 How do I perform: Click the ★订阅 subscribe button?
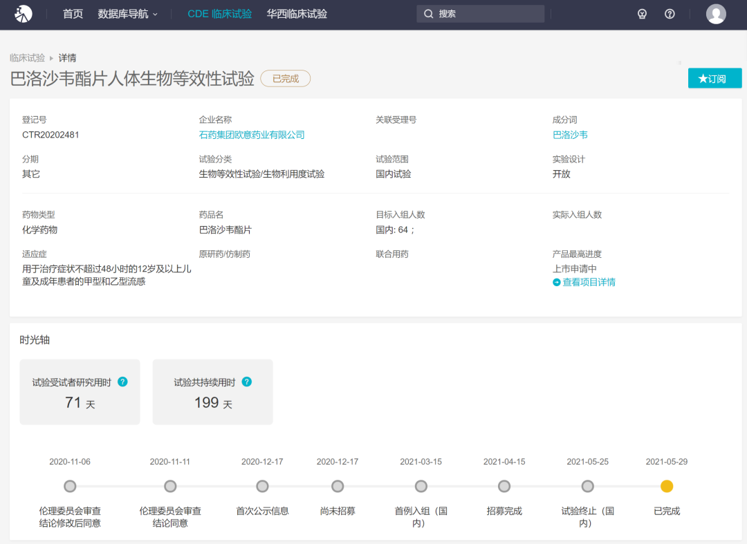pos(714,78)
